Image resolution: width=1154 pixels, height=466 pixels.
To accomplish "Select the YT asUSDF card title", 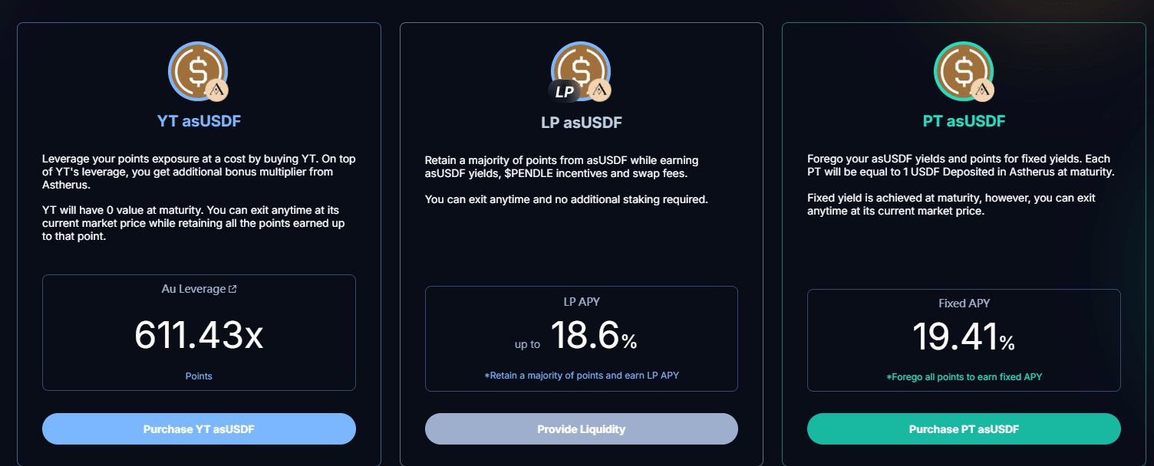I will tap(199, 120).
